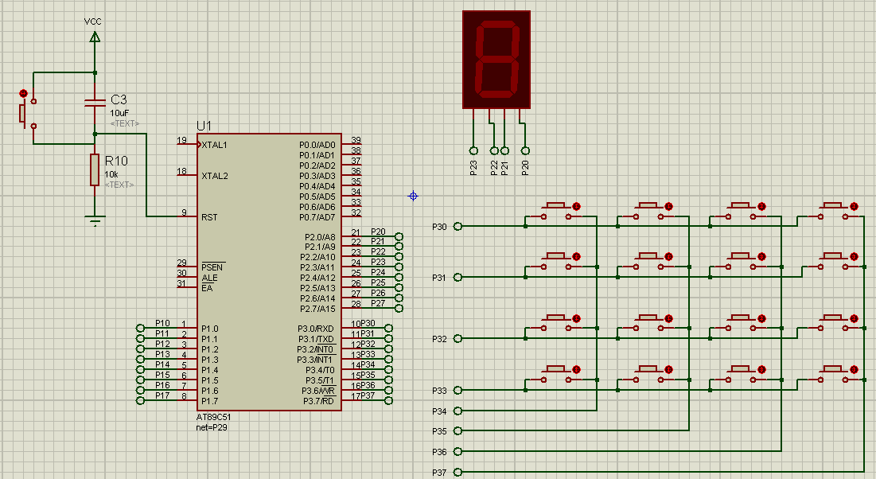
Task: Click the 10uF value label of C3
Action: click(x=119, y=113)
